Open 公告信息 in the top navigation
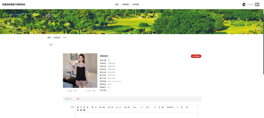Viewport: 264px width, 118px height. 136,5
